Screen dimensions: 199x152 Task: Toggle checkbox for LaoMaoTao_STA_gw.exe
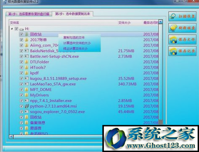21,84
